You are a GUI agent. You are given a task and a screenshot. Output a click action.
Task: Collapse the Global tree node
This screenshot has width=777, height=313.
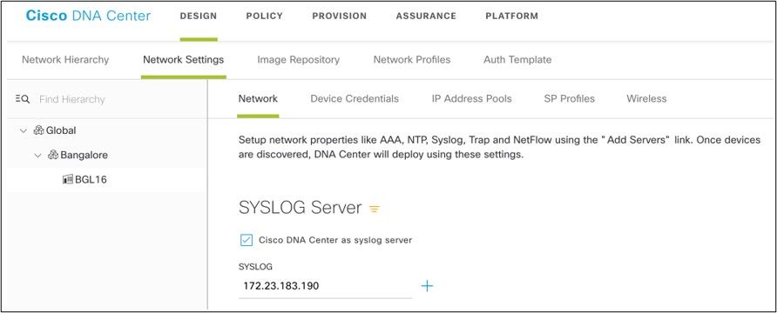point(23,131)
